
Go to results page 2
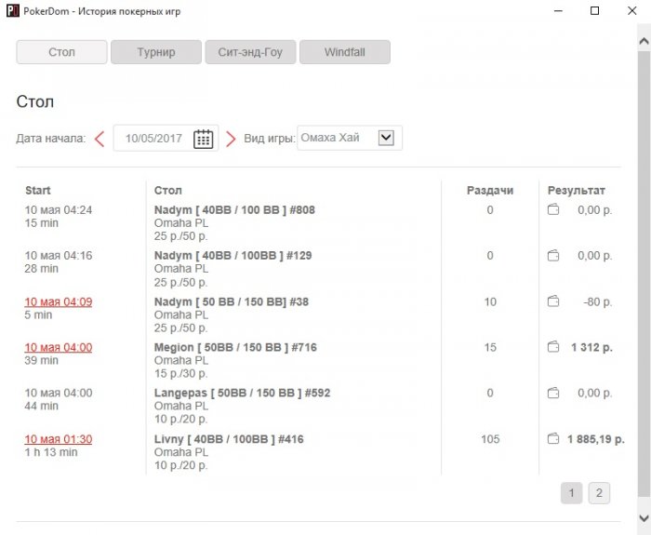point(599,493)
